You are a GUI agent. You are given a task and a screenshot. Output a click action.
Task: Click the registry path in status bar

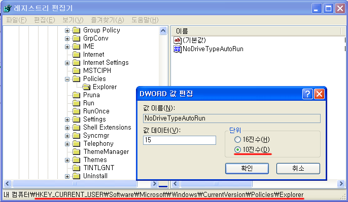tap(154, 195)
